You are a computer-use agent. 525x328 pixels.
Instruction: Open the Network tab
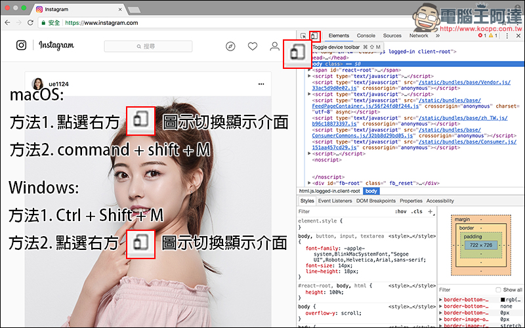[419, 35]
